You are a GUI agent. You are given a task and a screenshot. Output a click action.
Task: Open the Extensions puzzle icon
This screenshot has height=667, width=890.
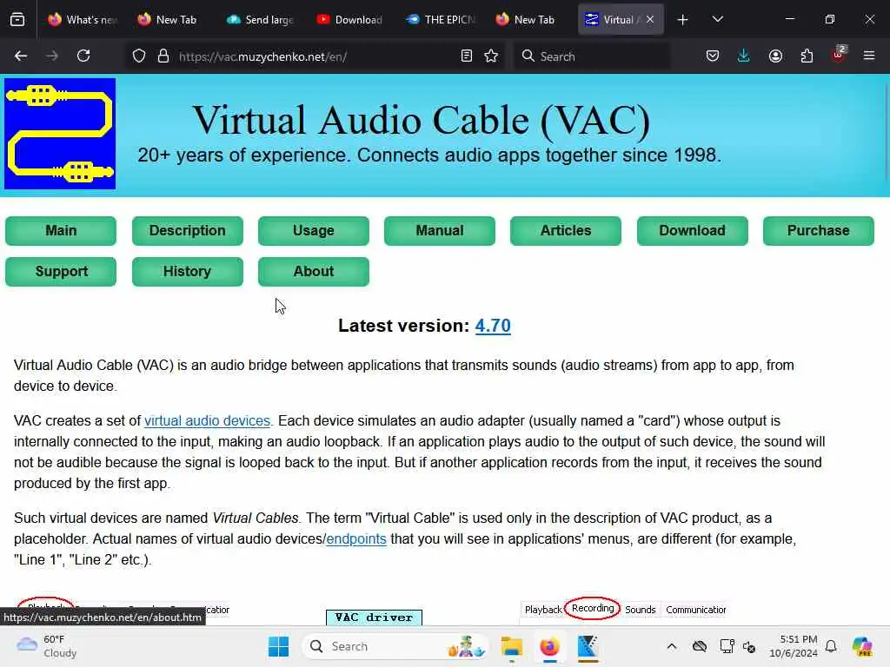point(807,56)
